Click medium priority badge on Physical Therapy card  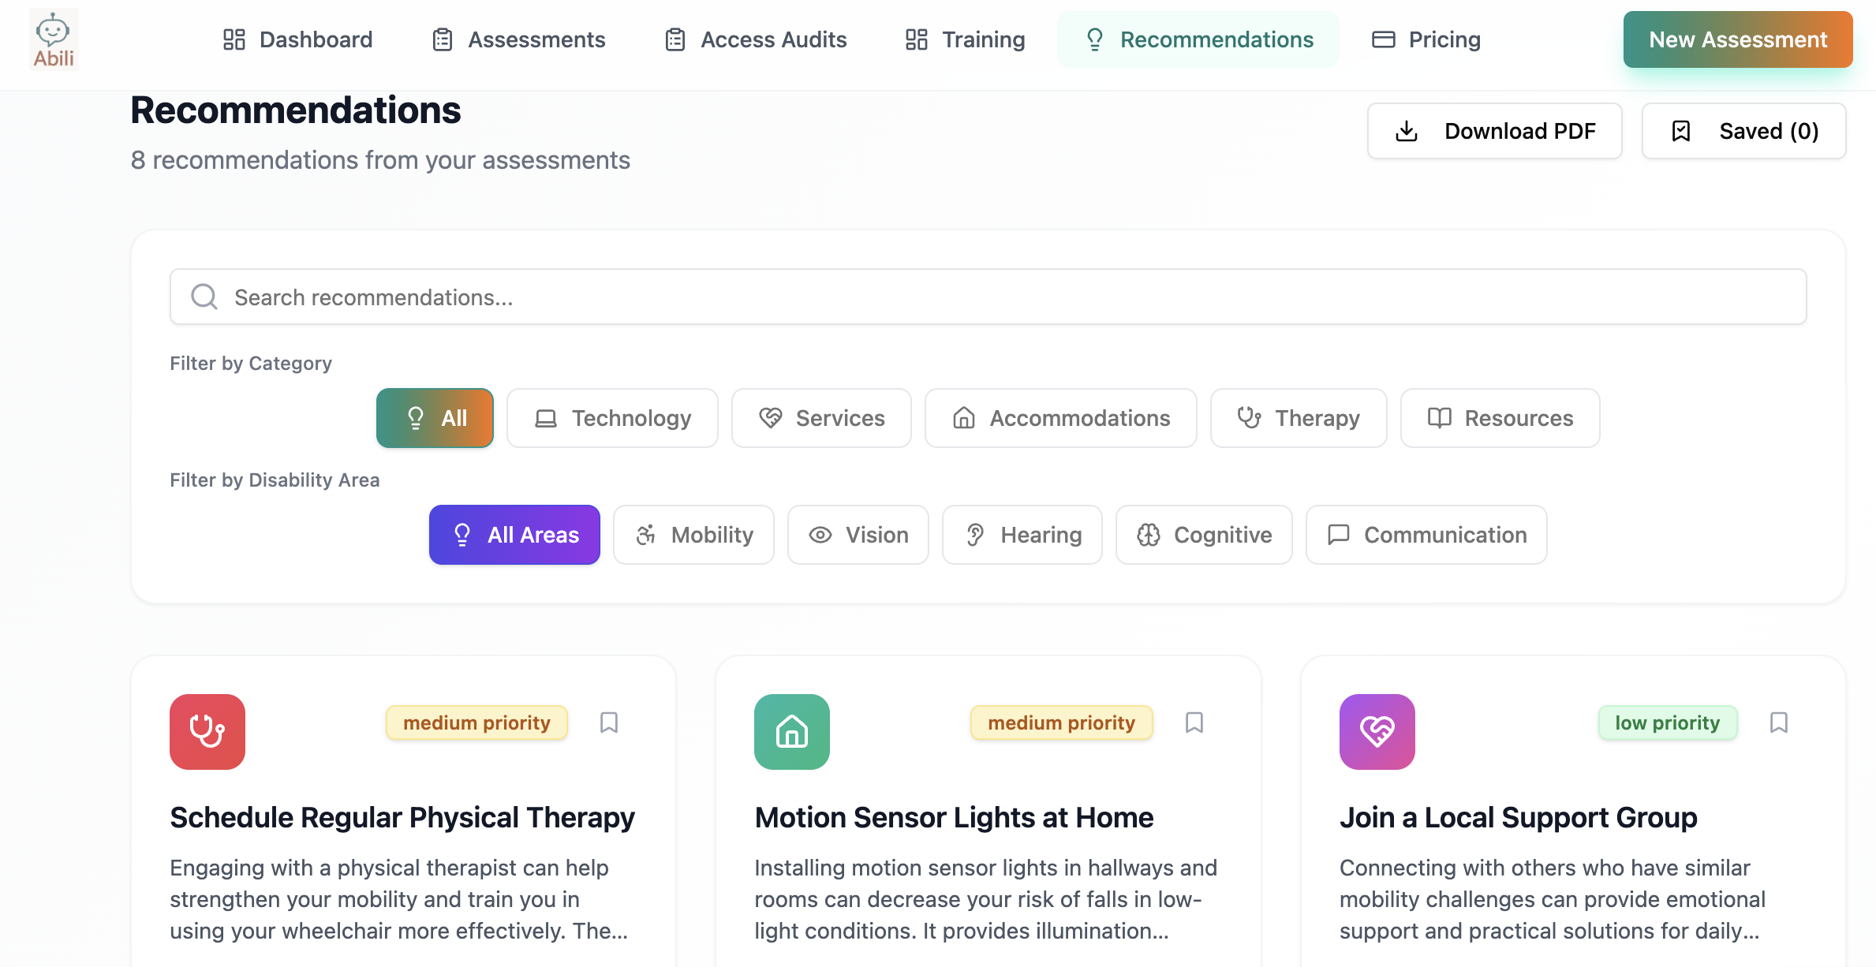click(476, 722)
